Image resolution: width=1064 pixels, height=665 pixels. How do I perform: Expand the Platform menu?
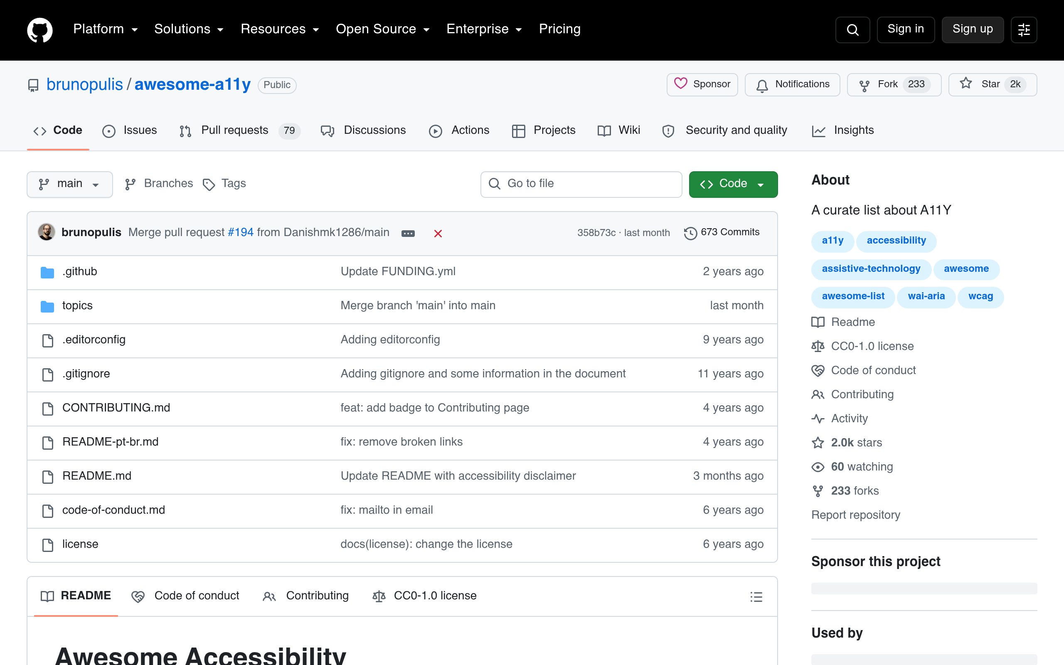tap(106, 29)
